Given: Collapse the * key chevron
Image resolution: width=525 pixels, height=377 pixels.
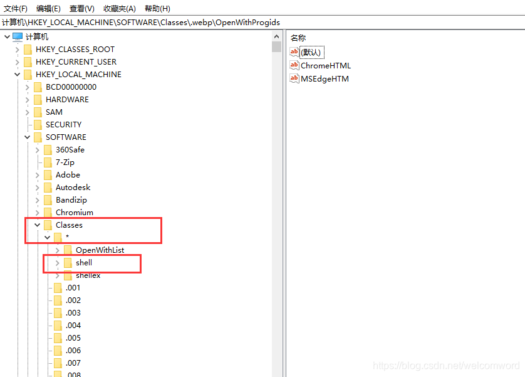Looking at the screenshot, I should click(x=47, y=237).
